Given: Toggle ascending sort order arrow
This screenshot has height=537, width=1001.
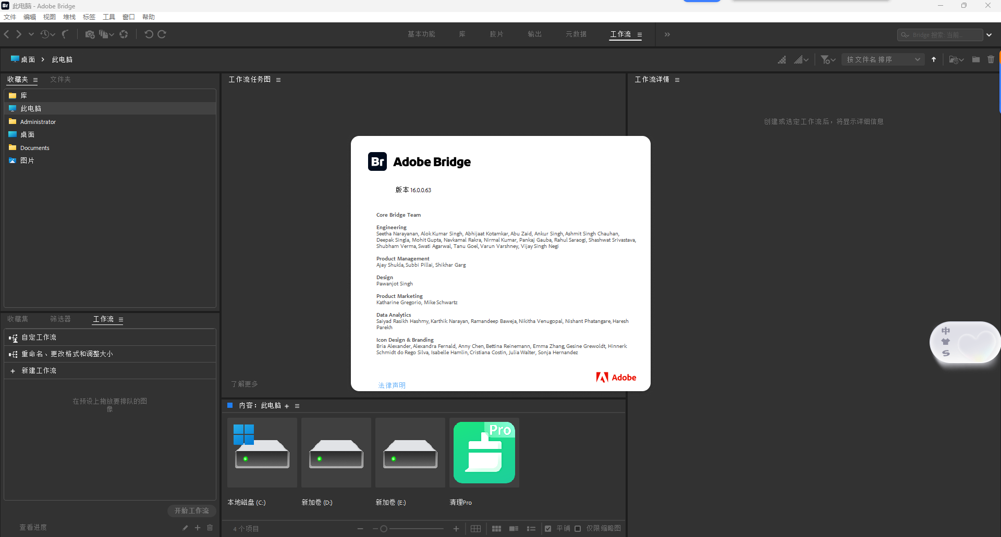Looking at the screenshot, I should 934,59.
